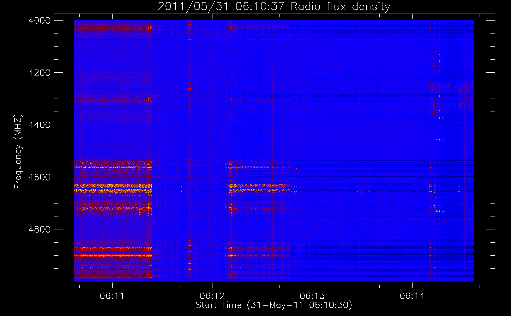Click the 4000 frequency tick label
The height and width of the screenshot is (316, 511).
pos(39,21)
